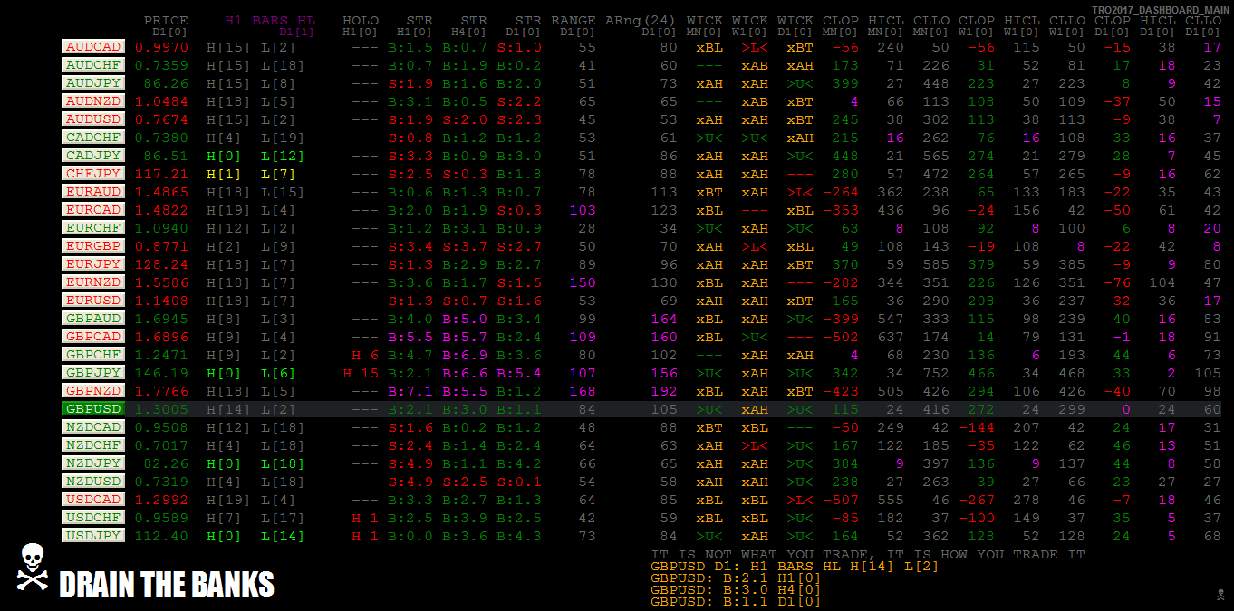Click the DRAIN THE BANKS logo text
The height and width of the screenshot is (611, 1234).
pyautogui.click(x=167, y=585)
